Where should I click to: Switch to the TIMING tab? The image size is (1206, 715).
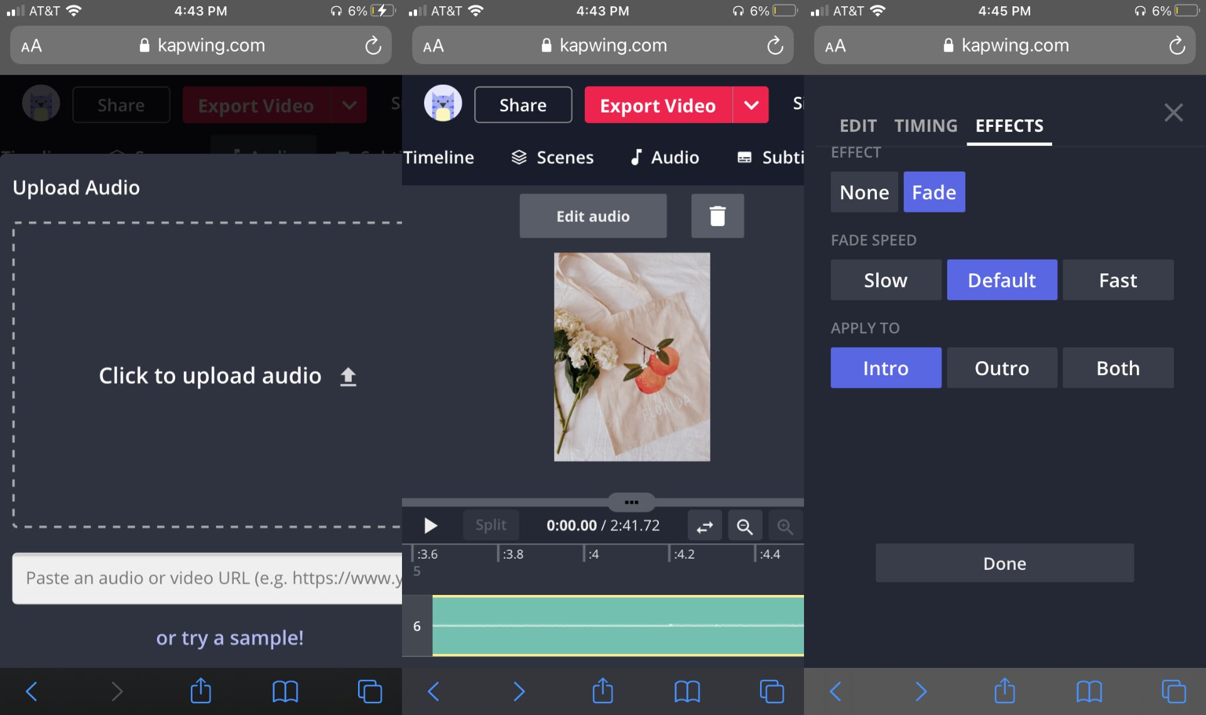(x=925, y=126)
